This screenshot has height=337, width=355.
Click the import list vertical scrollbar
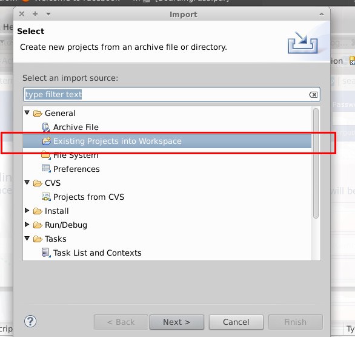pyautogui.click(x=316, y=163)
